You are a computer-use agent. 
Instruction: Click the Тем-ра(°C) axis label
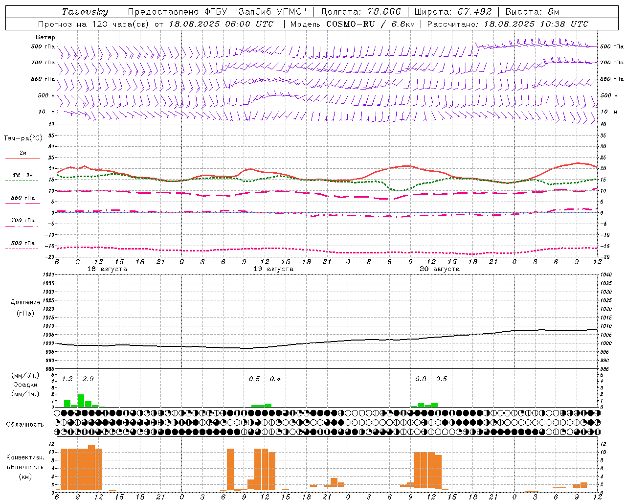pos(23,138)
